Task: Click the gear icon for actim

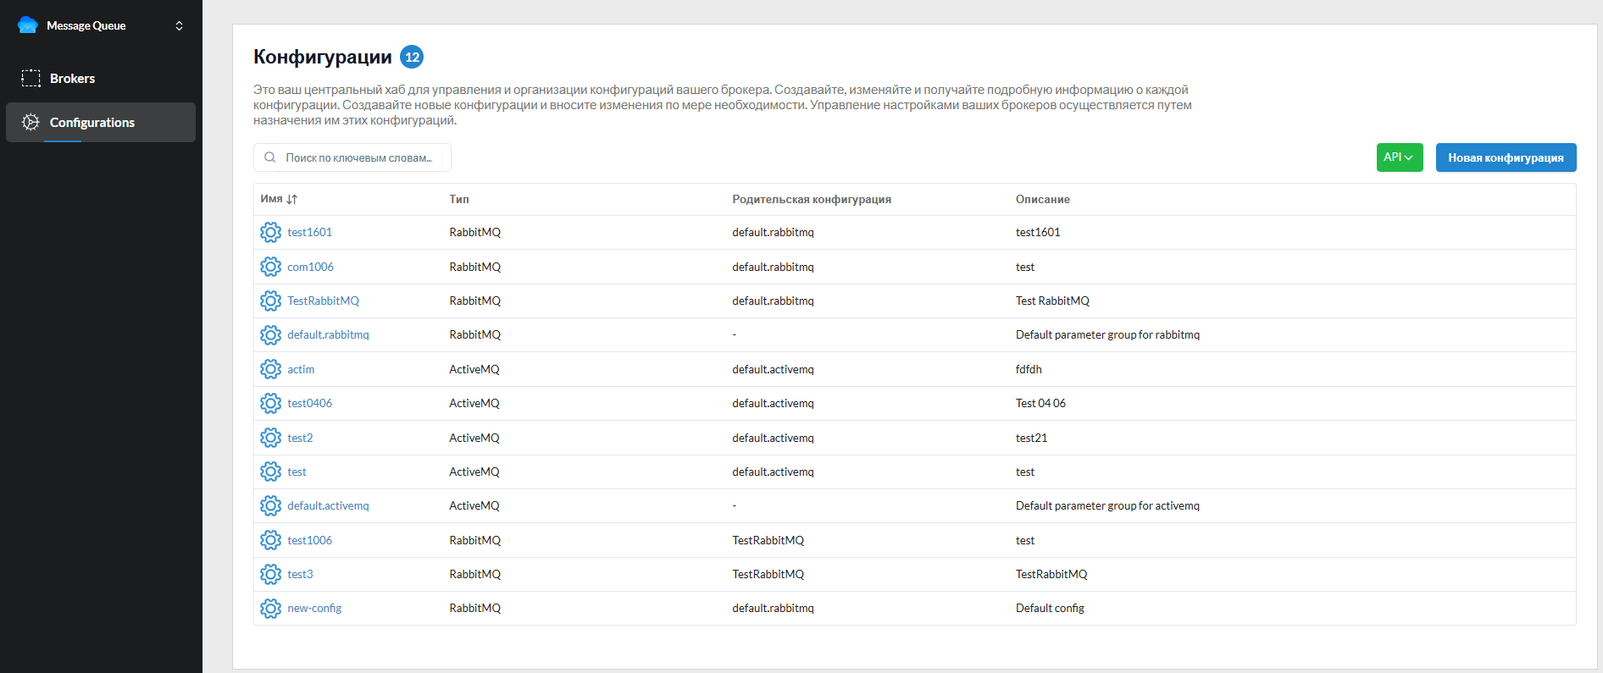Action: (270, 369)
